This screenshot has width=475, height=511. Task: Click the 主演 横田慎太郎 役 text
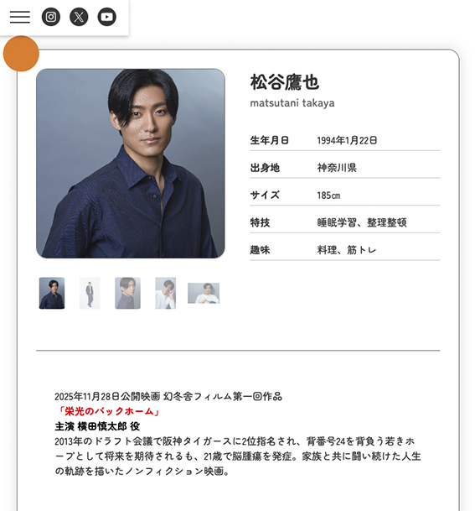[97, 426]
